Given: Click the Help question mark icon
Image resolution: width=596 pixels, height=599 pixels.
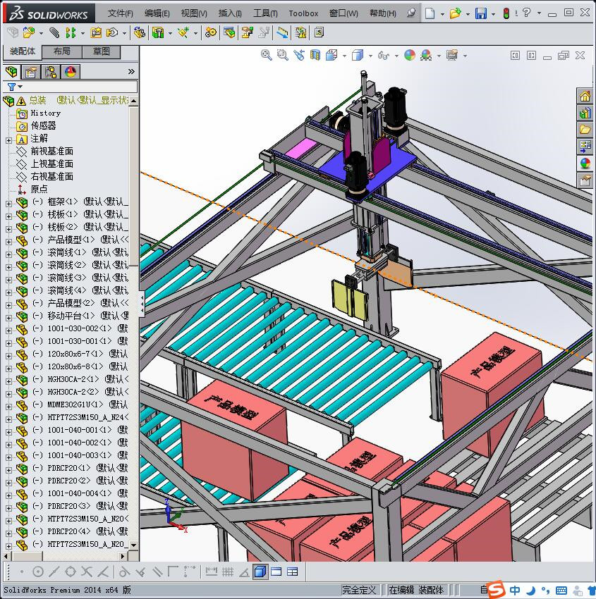Looking at the screenshot, I should [527, 13].
